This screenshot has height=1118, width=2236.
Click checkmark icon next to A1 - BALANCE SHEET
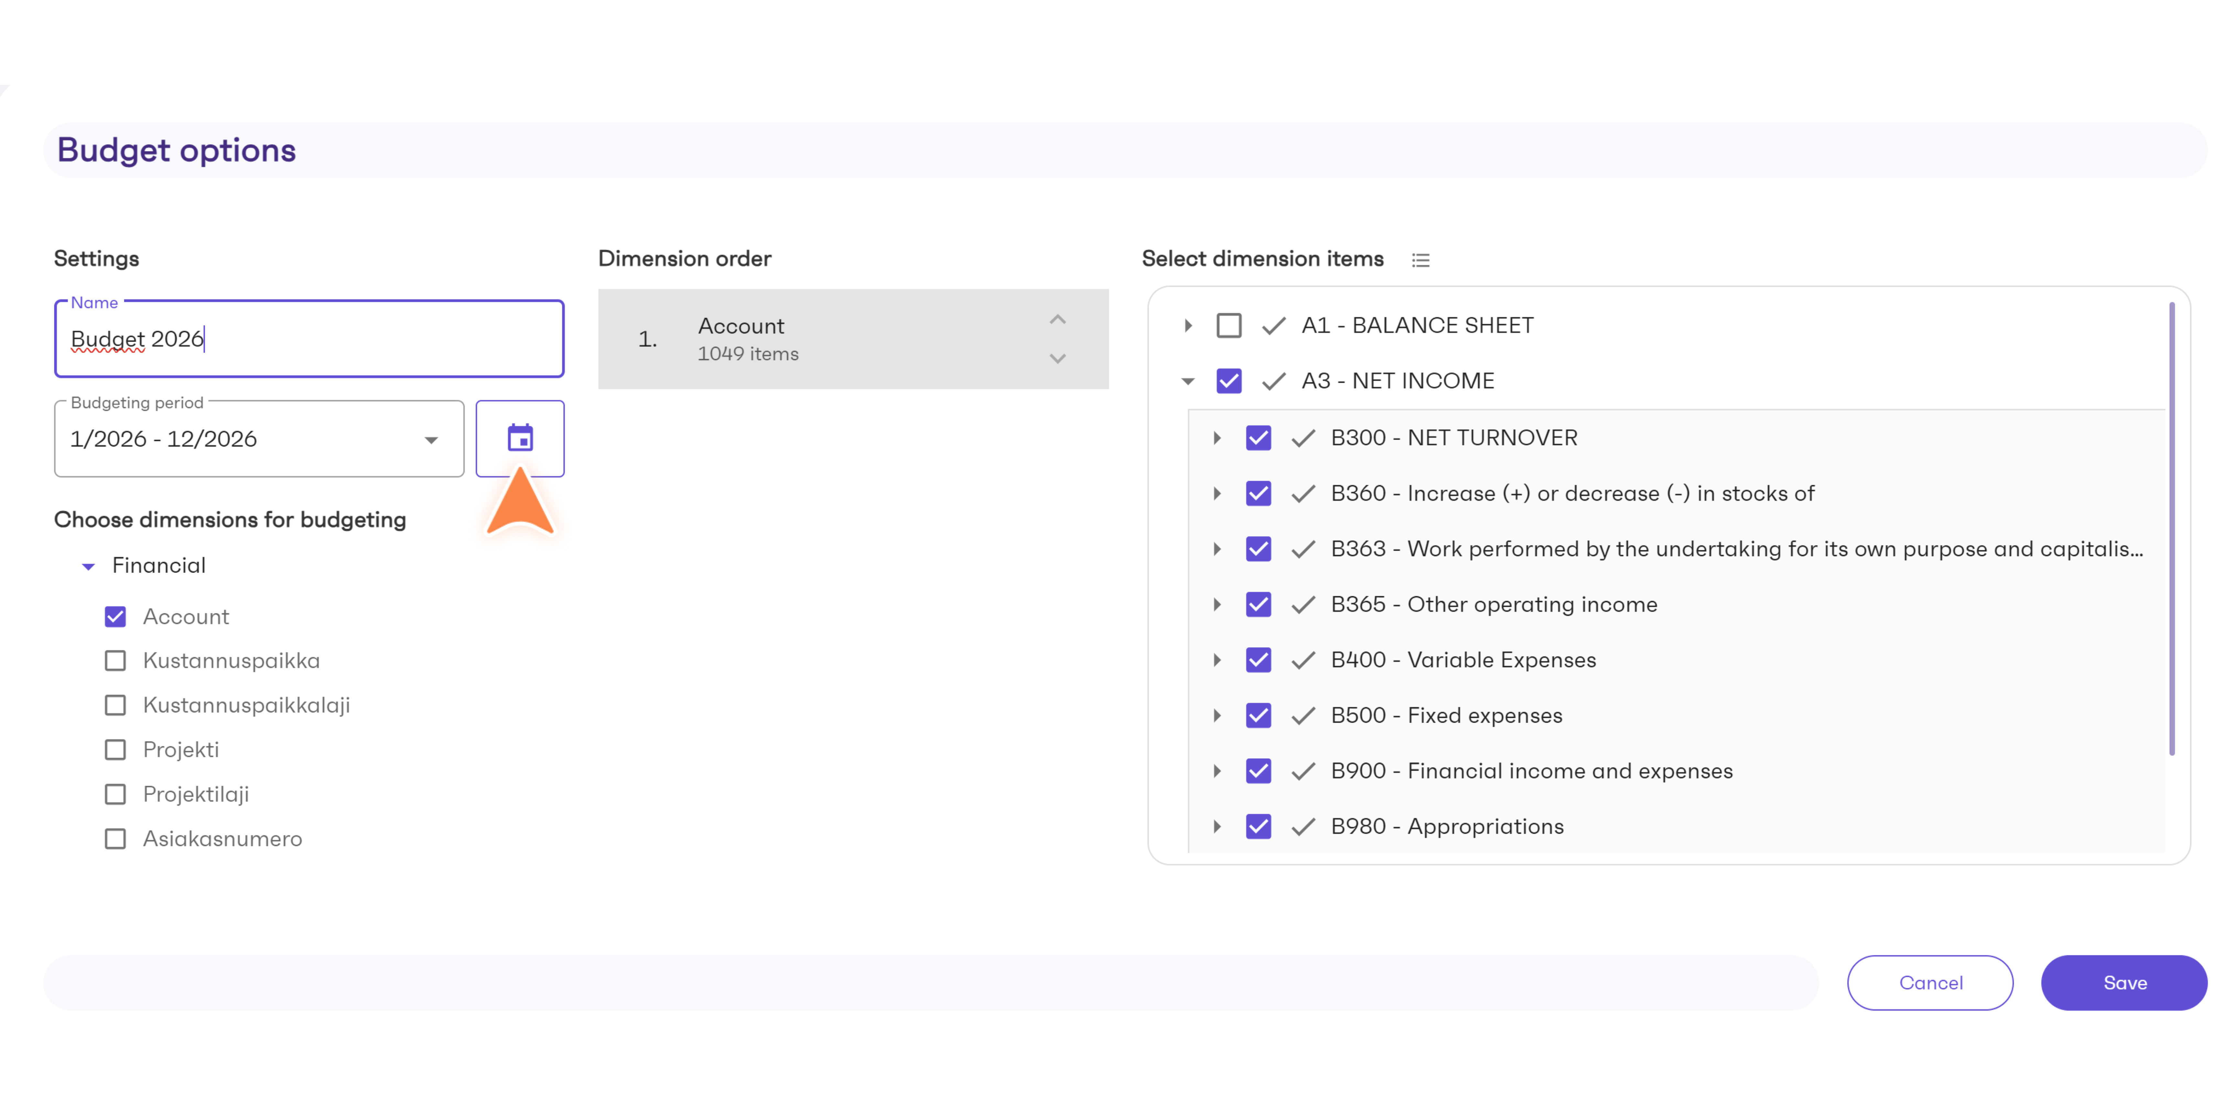pyautogui.click(x=1273, y=325)
